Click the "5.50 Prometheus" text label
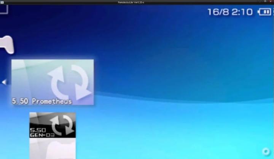Screen dimensions: 274x159 (x=41, y=102)
